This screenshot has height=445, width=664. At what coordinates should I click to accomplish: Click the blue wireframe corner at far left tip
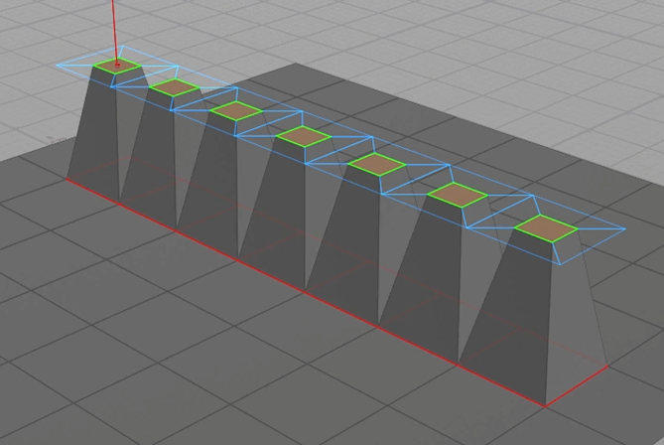tap(58, 66)
